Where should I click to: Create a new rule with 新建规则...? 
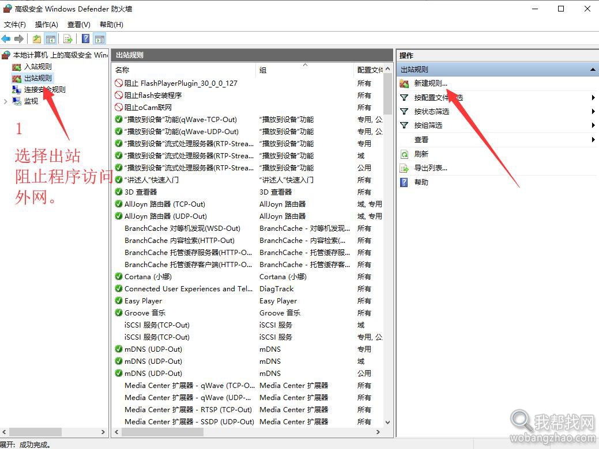(x=431, y=83)
